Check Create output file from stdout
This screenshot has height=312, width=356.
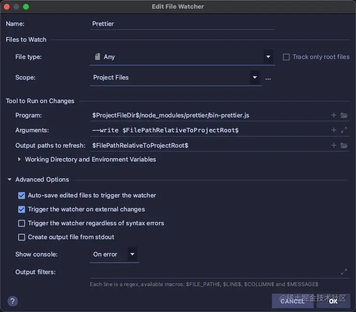click(x=22, y=237)
